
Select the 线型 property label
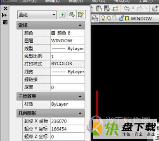tap(29, 49)
